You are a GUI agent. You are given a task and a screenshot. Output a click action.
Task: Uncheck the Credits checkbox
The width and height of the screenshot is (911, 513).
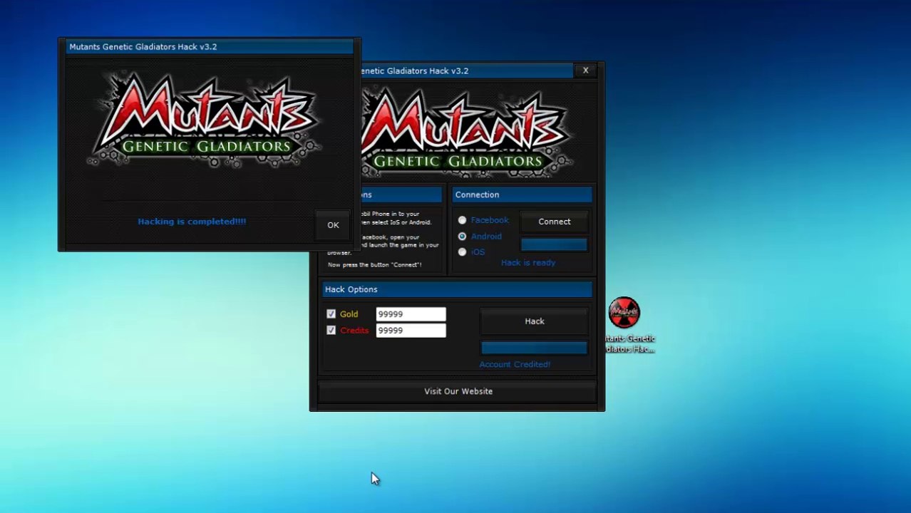(331, 330)
